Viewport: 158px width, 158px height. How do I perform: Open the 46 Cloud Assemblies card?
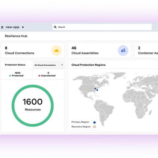(x=99, y=51)
